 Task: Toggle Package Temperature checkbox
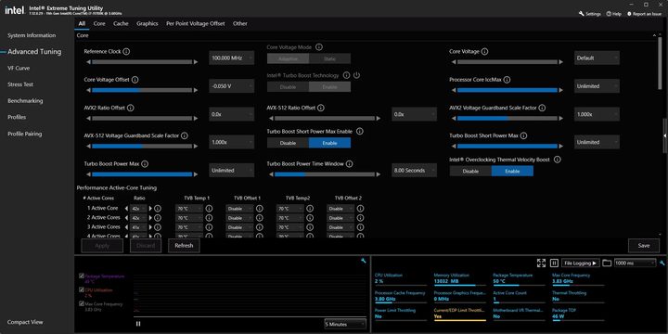82,276
